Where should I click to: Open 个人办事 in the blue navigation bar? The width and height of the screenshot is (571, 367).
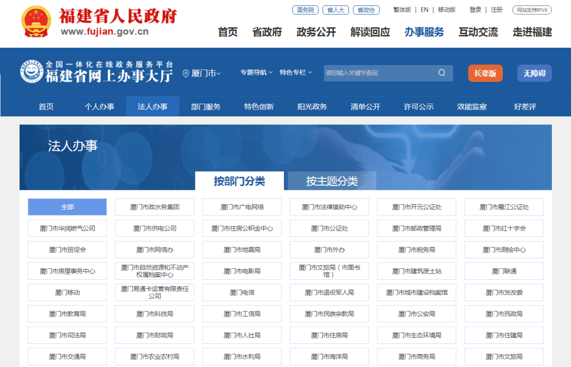click(99, 106)
